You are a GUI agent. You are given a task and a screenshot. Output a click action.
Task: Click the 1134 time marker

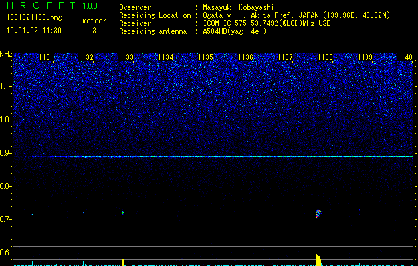tap(165, 57)
